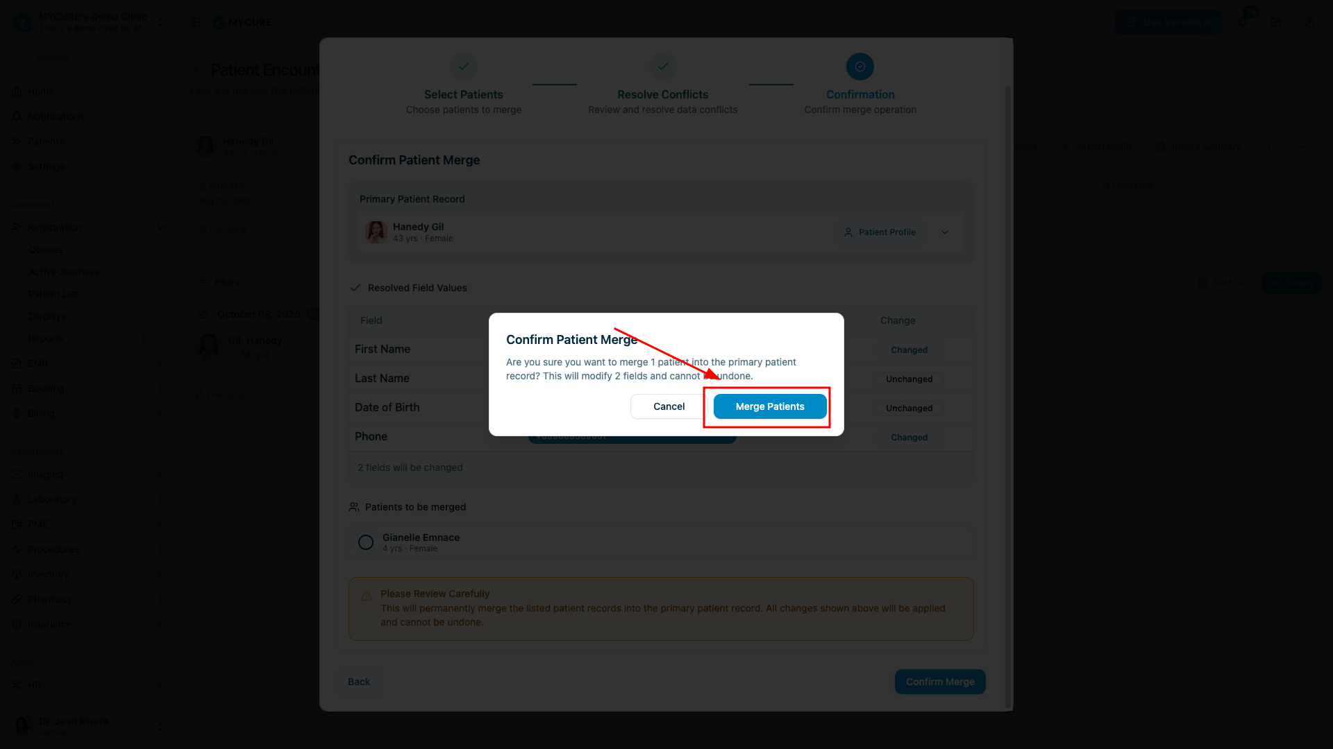Expand the Patient Profile chevron
The image size is (1333, 749).
(x=945, y=232)
